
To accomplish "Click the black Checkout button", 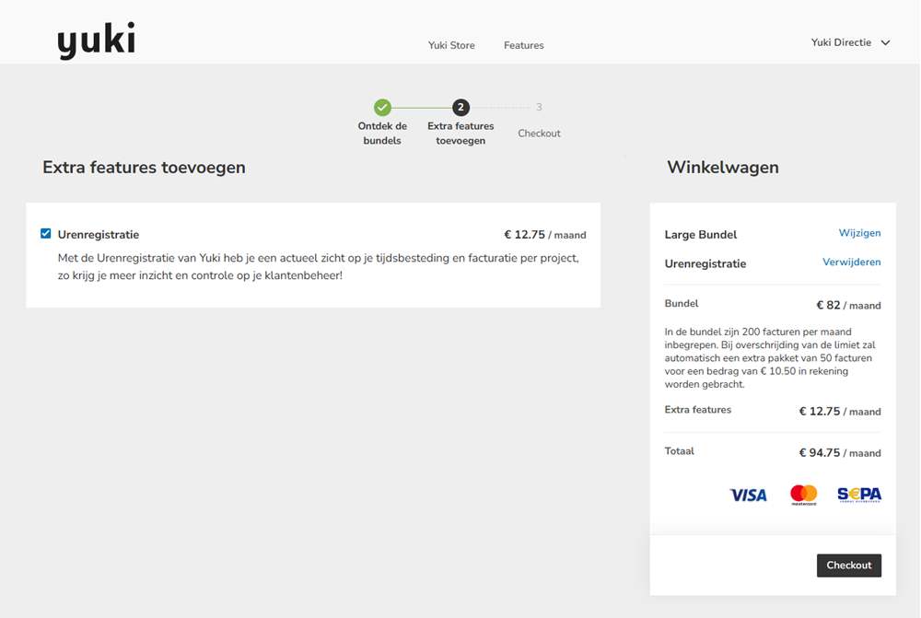I will [849, 566].
